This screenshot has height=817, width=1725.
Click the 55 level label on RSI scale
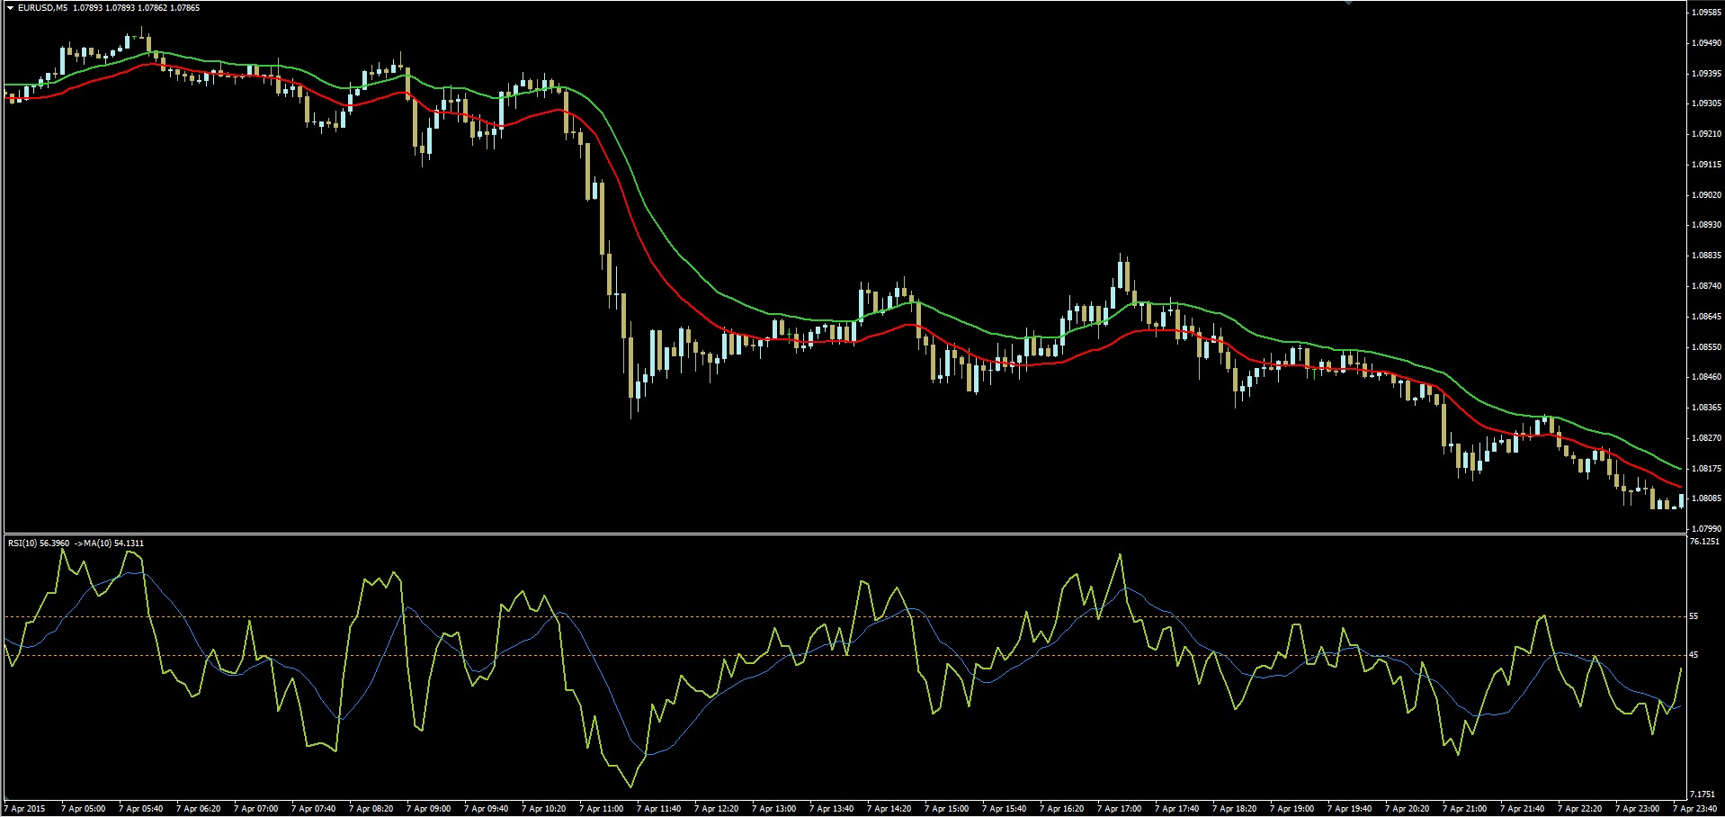click(1694, 617)
